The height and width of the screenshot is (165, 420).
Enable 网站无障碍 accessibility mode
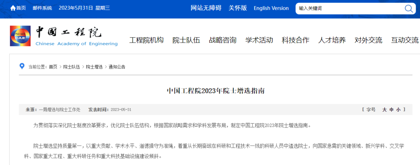click(206, 8)
